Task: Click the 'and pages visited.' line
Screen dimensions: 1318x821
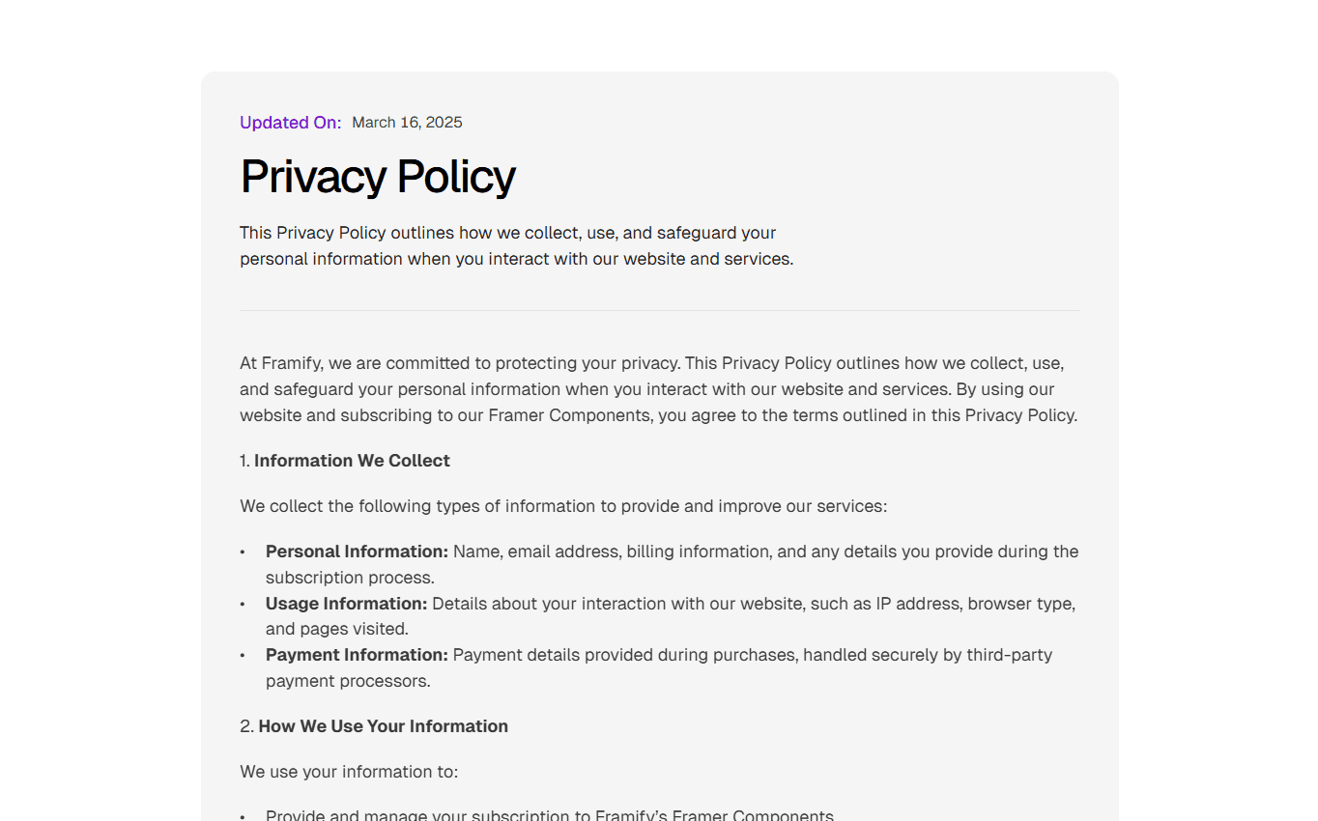Action: click(x=337, y=629)
